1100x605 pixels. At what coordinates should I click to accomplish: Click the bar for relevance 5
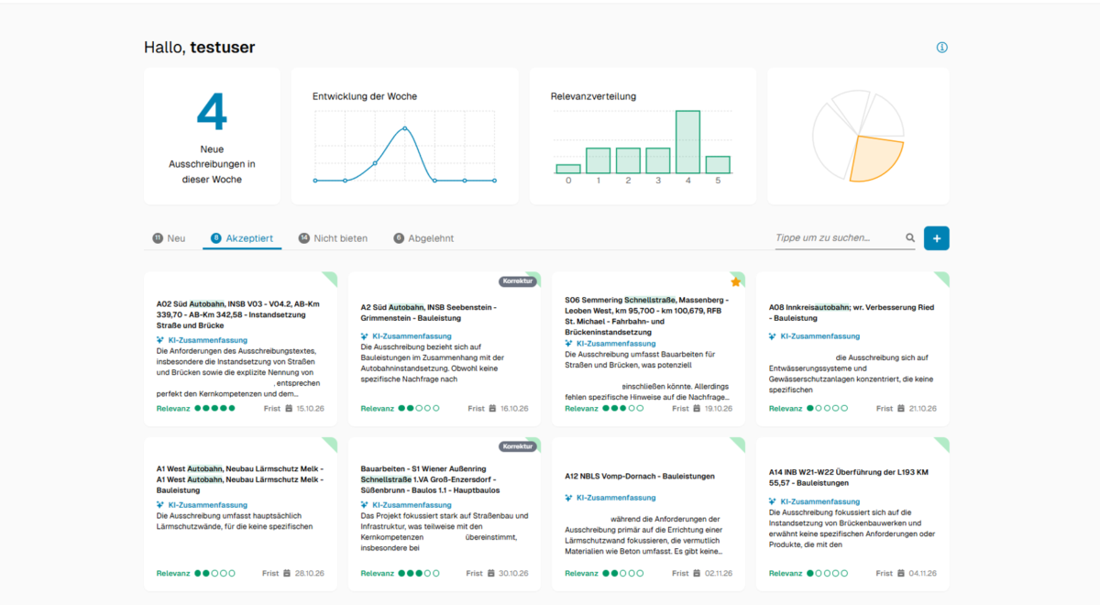coord(718,165)
